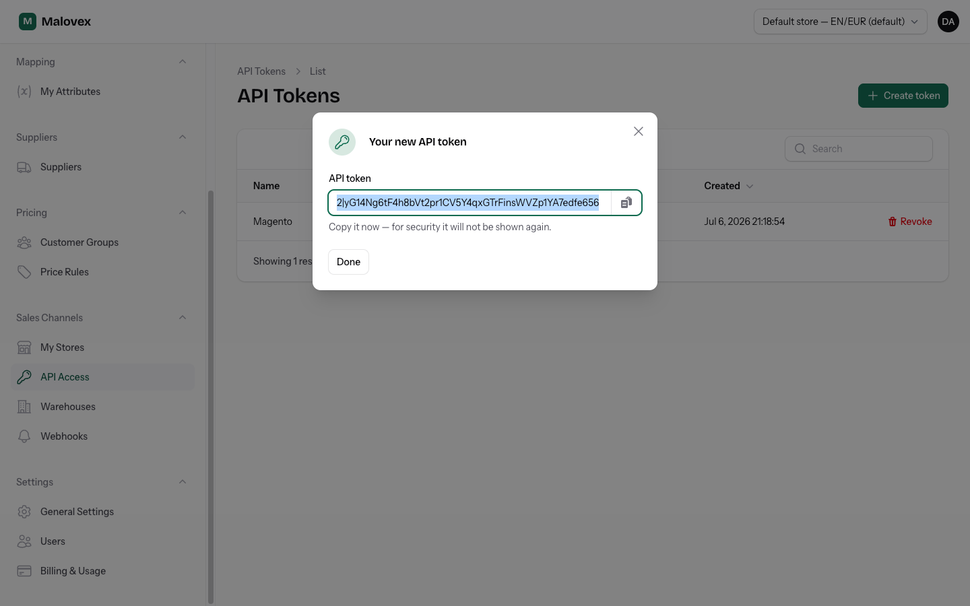Collapse the Settings sidebar section
This screenshot has width=970, height=606.
coord(183,482)
